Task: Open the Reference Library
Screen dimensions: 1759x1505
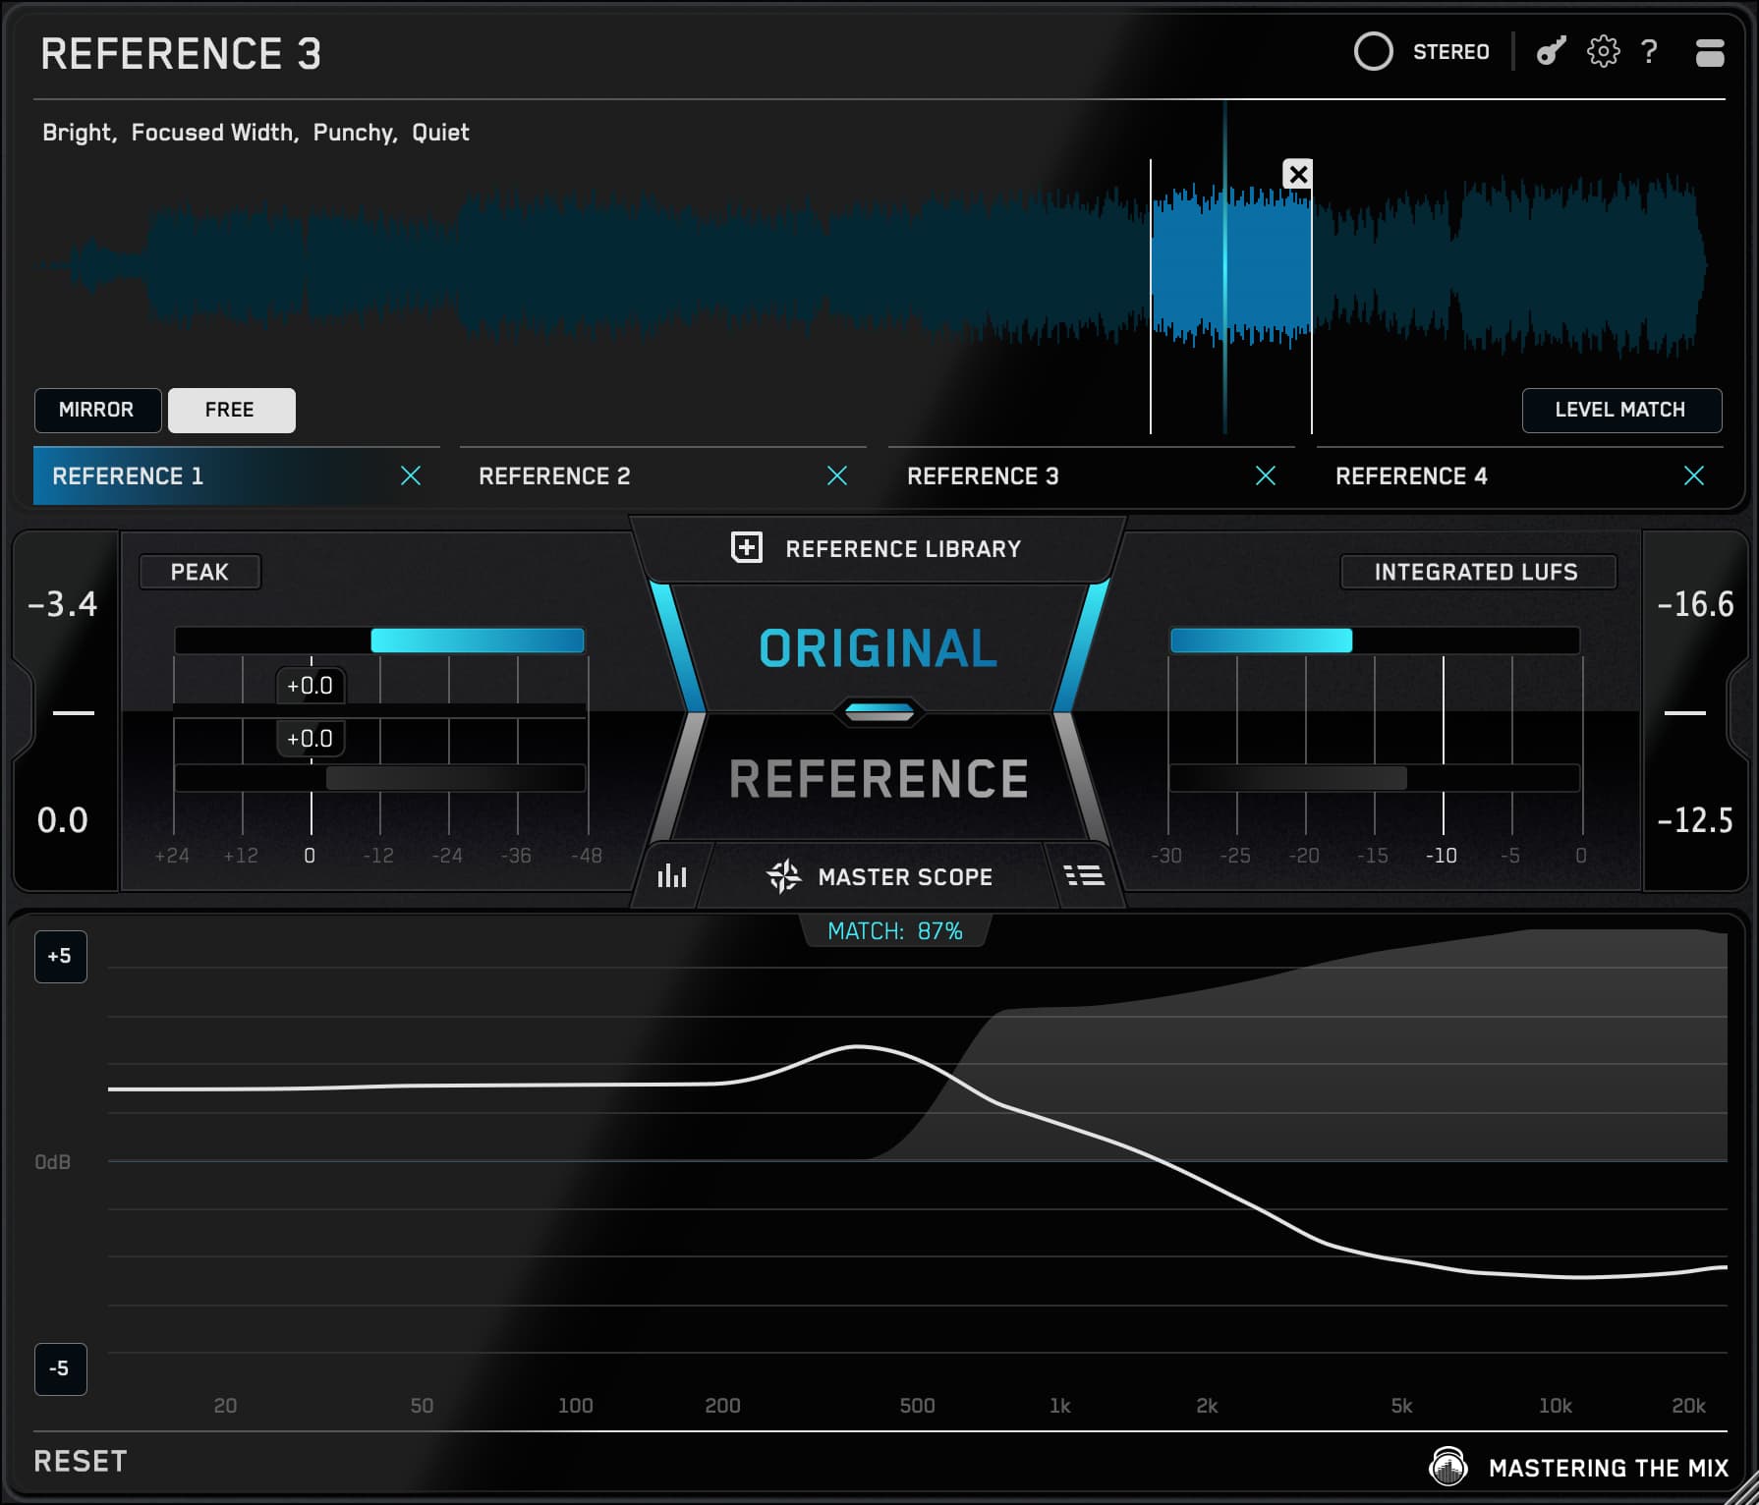Action: [x=877, y=548]
